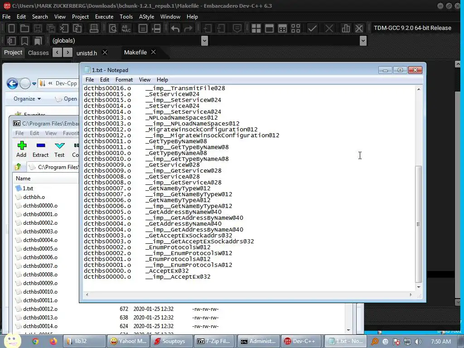Click Compile & Run icon in Dev-C++
The height and width of the screenshot is (348, 464).
[x=283, y=28]
